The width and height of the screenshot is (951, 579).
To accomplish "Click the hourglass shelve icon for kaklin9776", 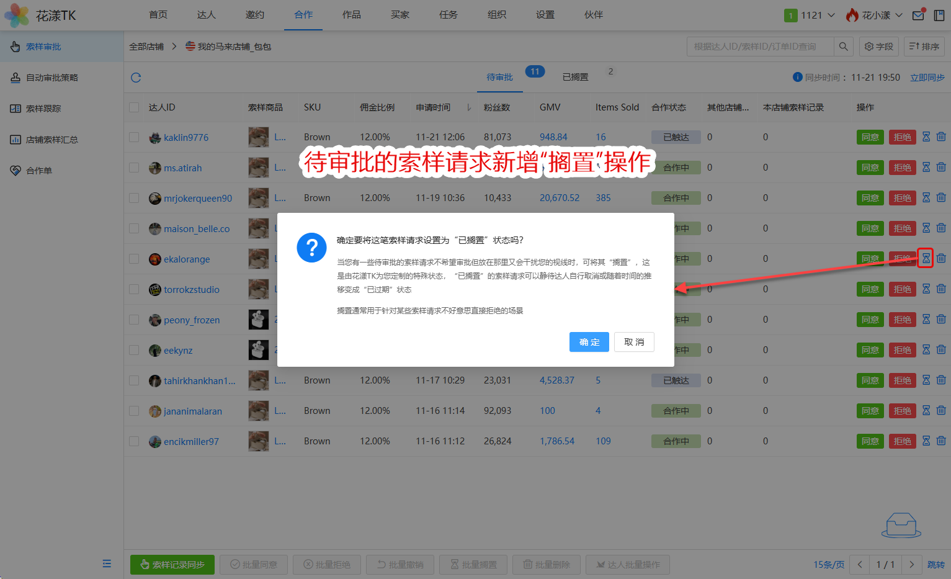I will pos(926,137).
